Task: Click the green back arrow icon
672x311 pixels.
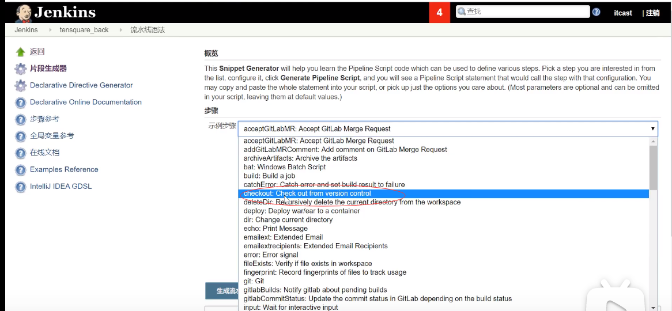Action: click(x=20, y=52)
